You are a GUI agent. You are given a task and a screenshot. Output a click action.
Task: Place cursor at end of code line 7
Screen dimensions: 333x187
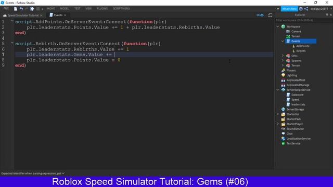[115, 55]
